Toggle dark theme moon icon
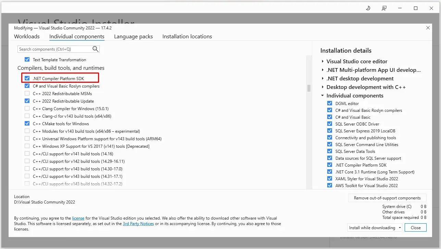Image resolution: width=441 pixels, height=249 pixels. (x=368, y=8)
